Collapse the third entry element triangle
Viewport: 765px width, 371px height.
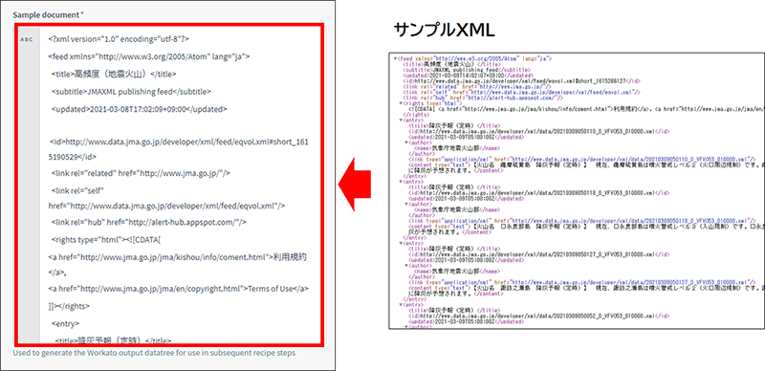(x=401, y=243)
